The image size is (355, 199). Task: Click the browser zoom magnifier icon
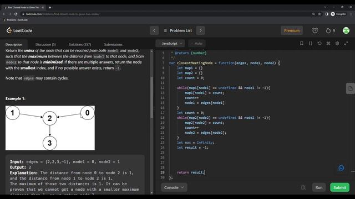(313, 14)
